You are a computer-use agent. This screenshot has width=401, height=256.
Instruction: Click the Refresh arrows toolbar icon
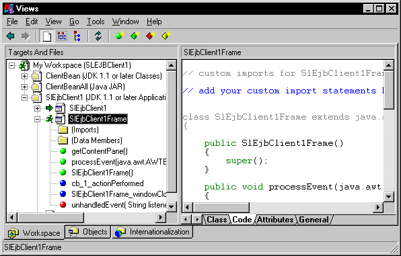point(98,36)
